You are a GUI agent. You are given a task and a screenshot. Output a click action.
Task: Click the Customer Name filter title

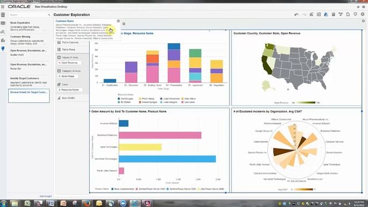65,21
